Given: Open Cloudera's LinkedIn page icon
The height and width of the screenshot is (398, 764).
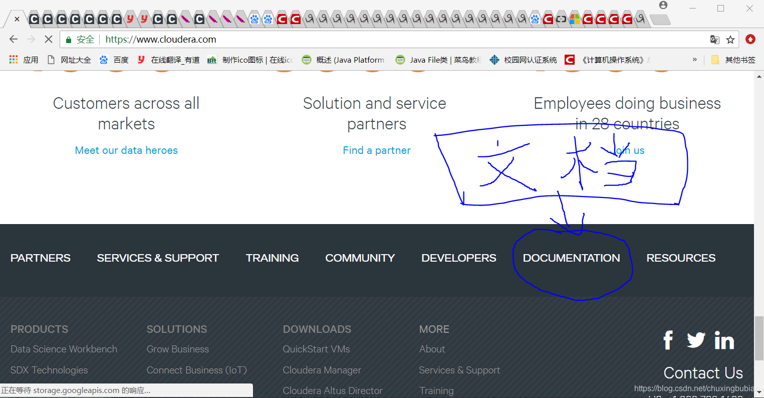Looking at the screenshot, I should tap(724, 340).
